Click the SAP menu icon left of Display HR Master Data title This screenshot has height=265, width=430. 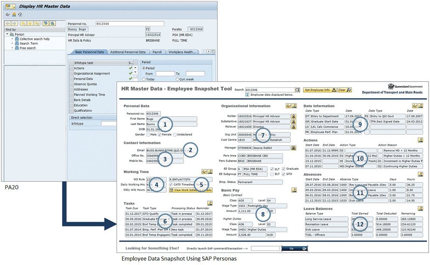pos(10,6)
